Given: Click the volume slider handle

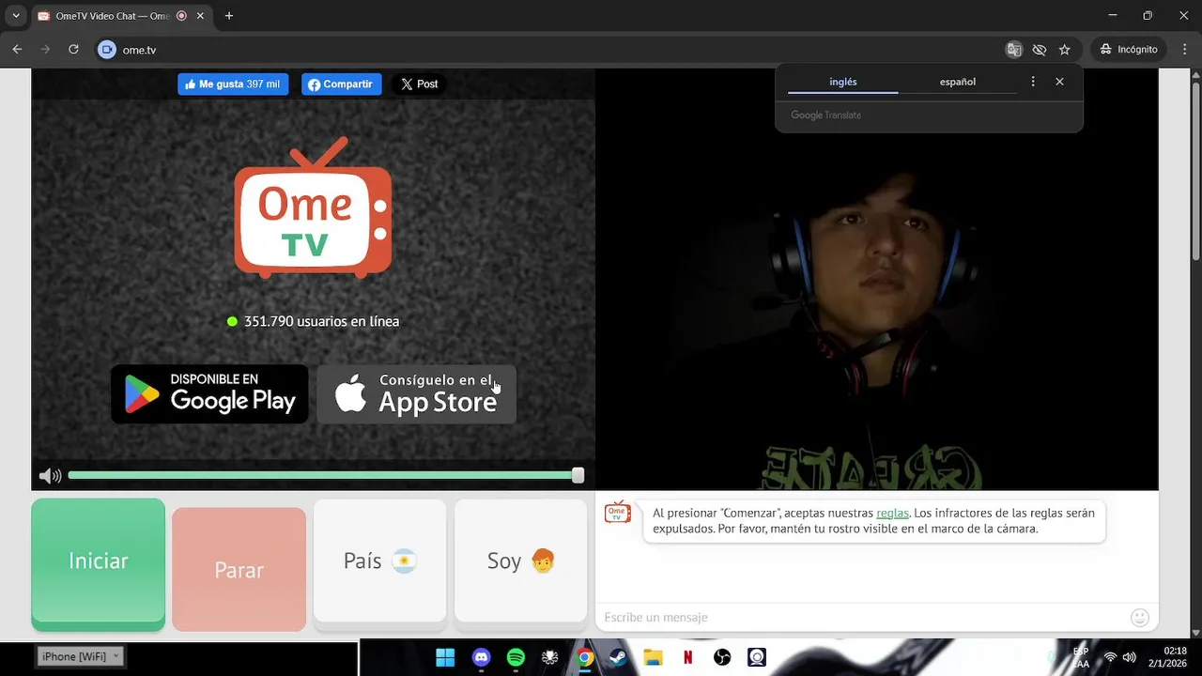Looking at the screenshot, I should pos(578,476).
